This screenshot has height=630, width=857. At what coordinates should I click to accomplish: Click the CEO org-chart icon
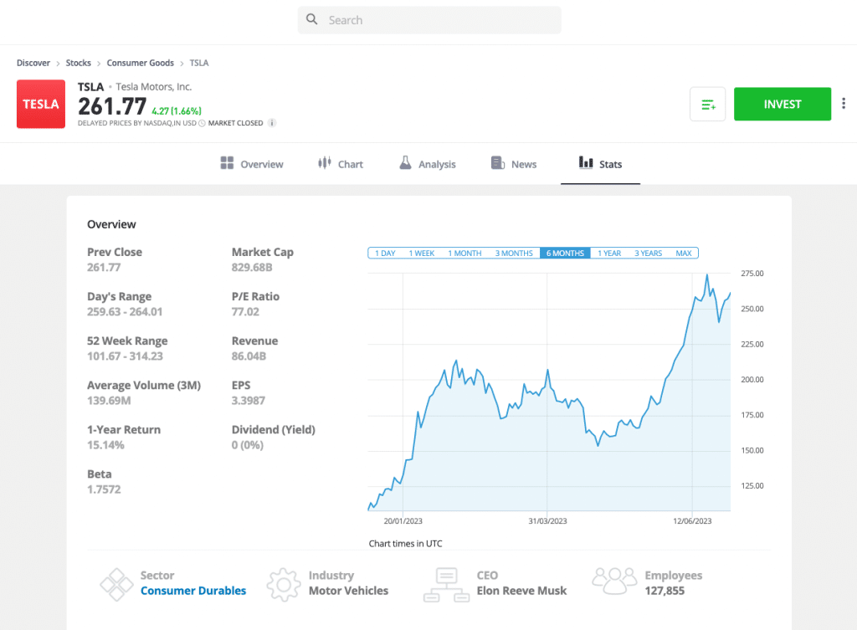click(446, 583)
